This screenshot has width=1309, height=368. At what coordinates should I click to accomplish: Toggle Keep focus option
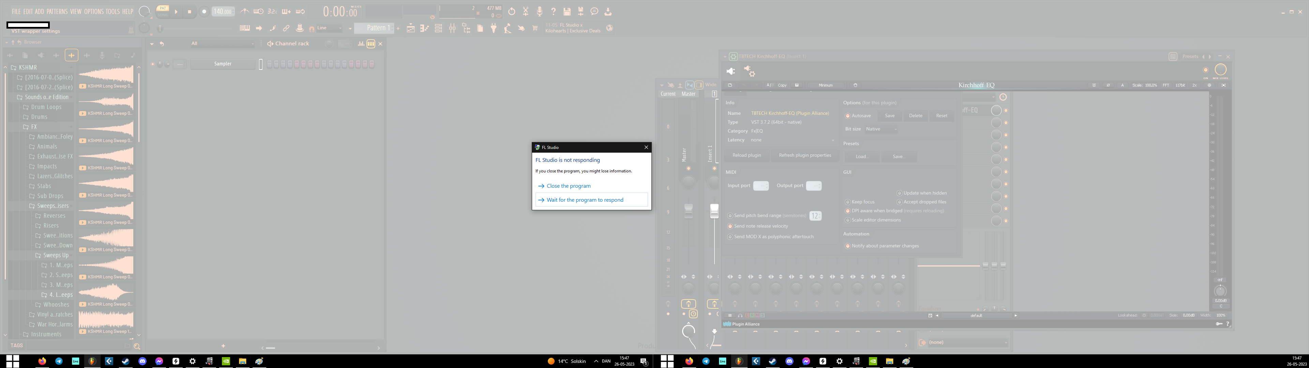tap(847, 202)
